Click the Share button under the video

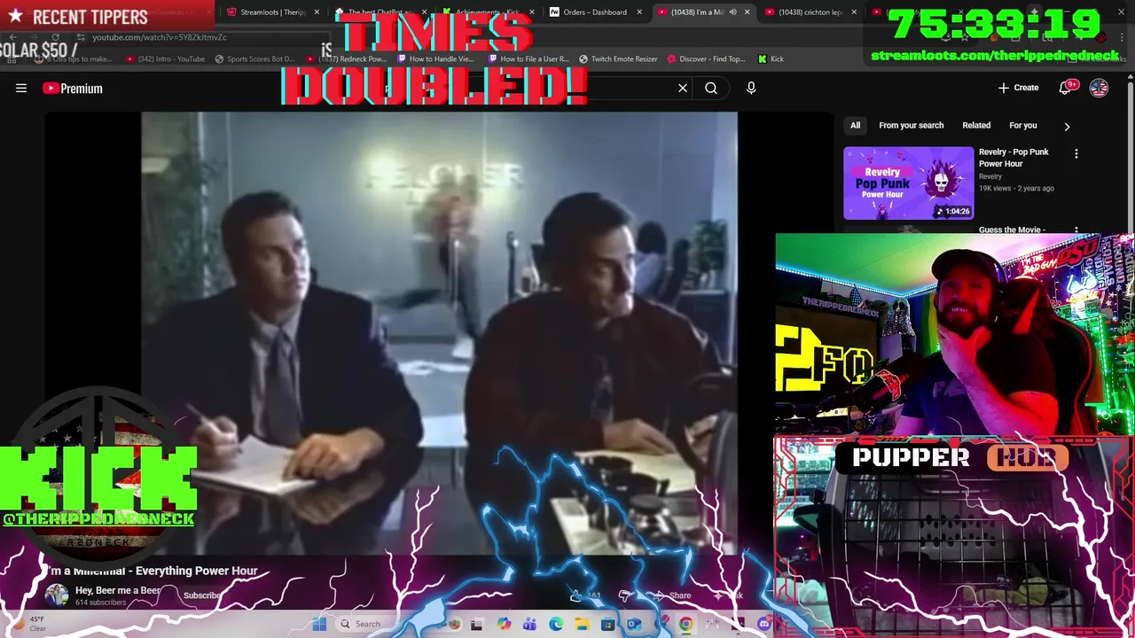point(671,595)
